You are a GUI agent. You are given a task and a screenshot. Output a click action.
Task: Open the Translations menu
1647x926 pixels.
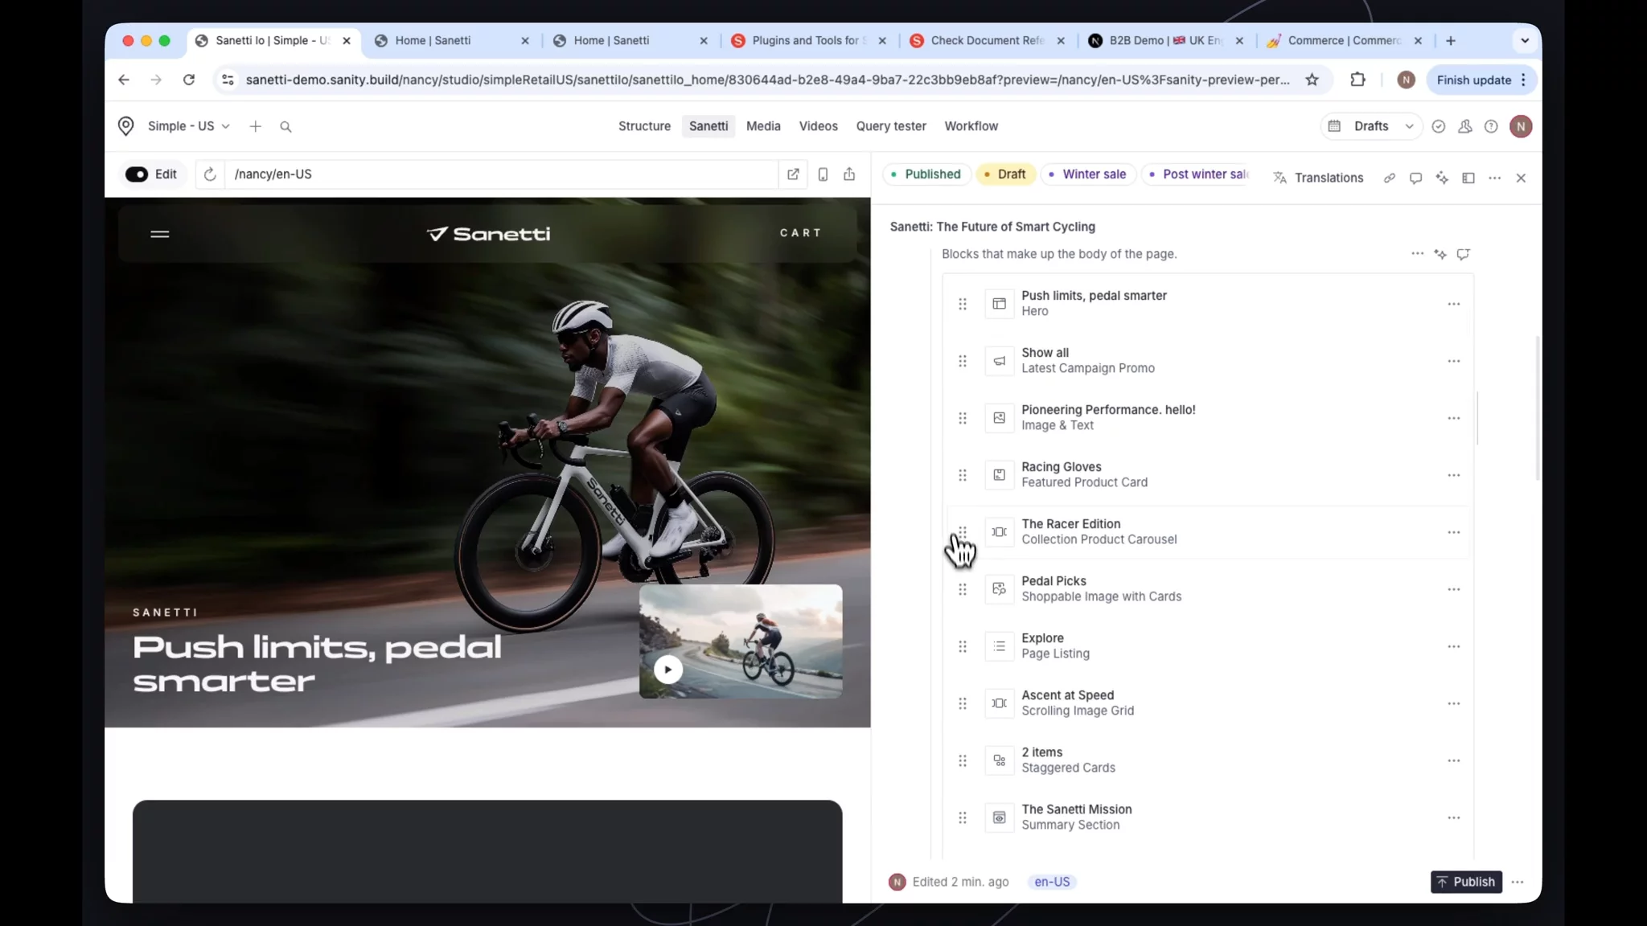click(x=1318, y=178)
